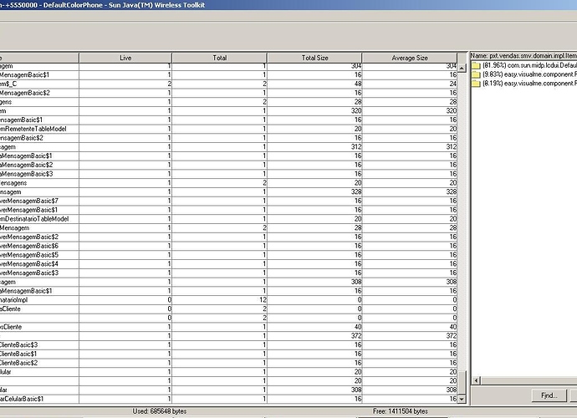Sort by the Total column header
This screenshot has height=418, width=577.
(220, 58)
